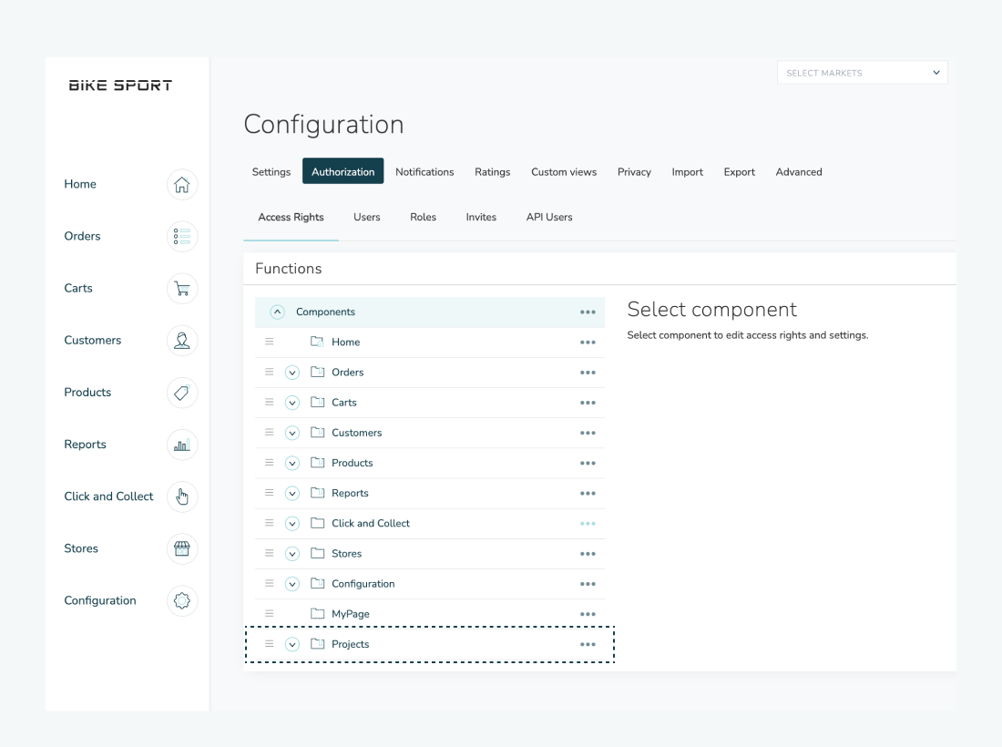This screenshot has width=1002, height=747.
Task: Click the Configuration gear icon in sidebar
Action: click(x=182, y=600)
